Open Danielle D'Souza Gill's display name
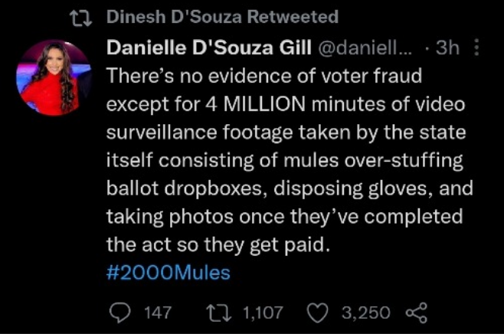 (x=209, y=47)
